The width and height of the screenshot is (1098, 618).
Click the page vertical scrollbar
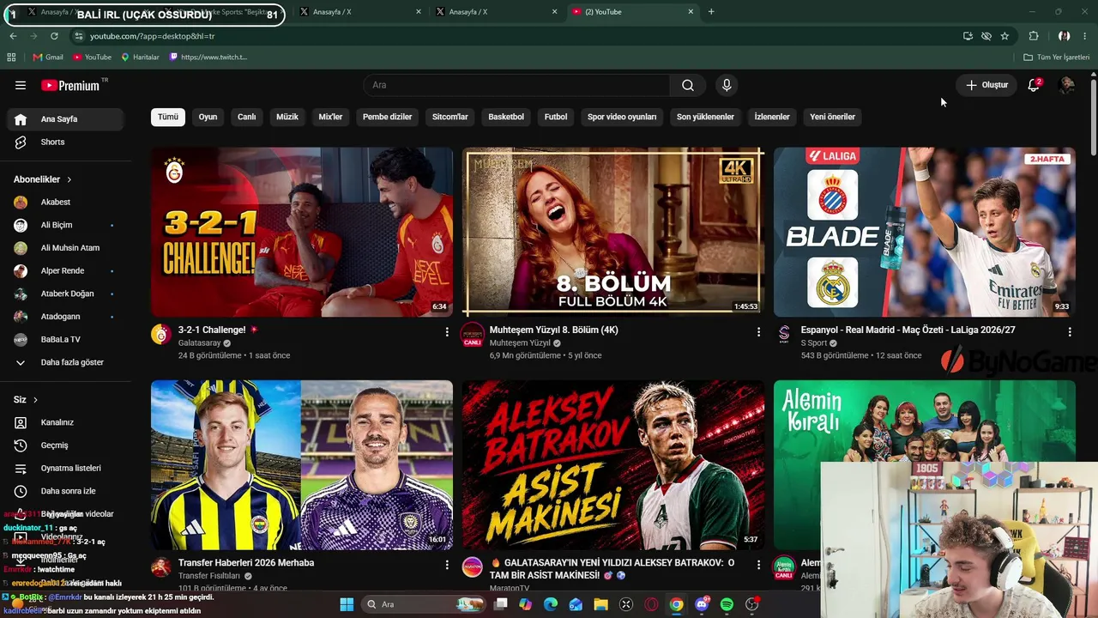click(1093, 116)
